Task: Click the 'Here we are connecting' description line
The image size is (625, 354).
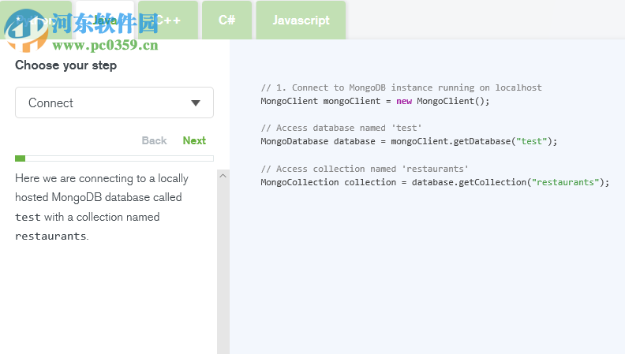Action: pos(102,178)
